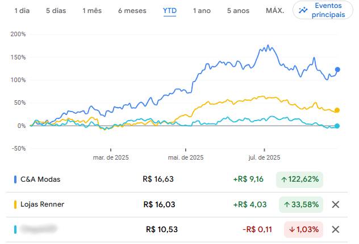Switch to 1 ano view

202,11
